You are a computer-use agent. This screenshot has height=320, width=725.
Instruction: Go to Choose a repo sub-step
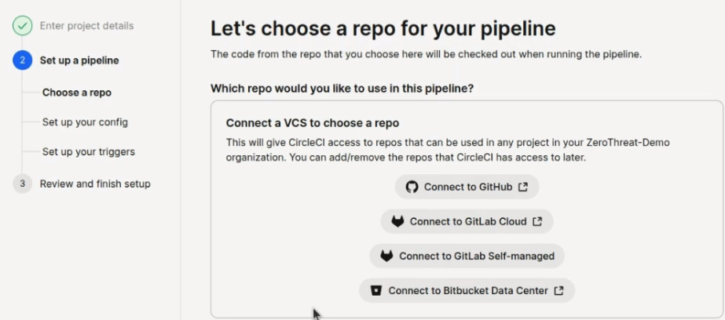point(77,93)
